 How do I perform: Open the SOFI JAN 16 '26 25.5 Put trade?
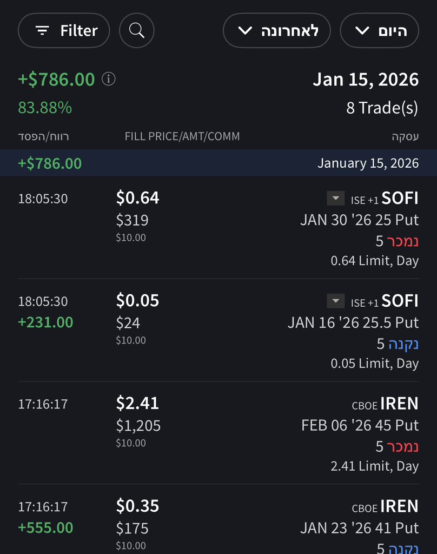353,323
